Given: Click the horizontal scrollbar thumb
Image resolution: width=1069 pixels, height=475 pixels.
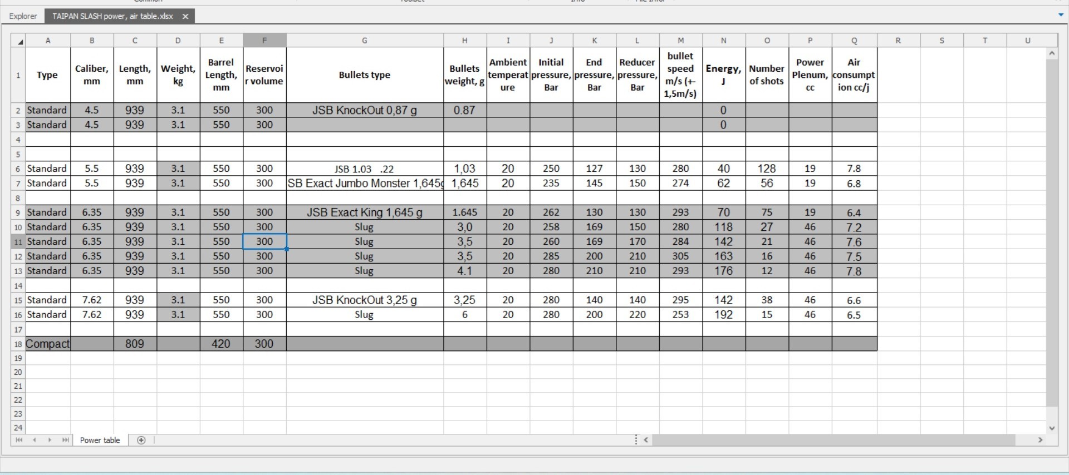Looking at the screenshot, I should pos(833,440).
